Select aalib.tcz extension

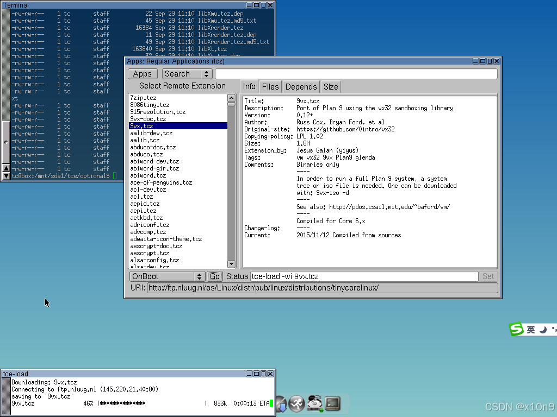(178, 140)
